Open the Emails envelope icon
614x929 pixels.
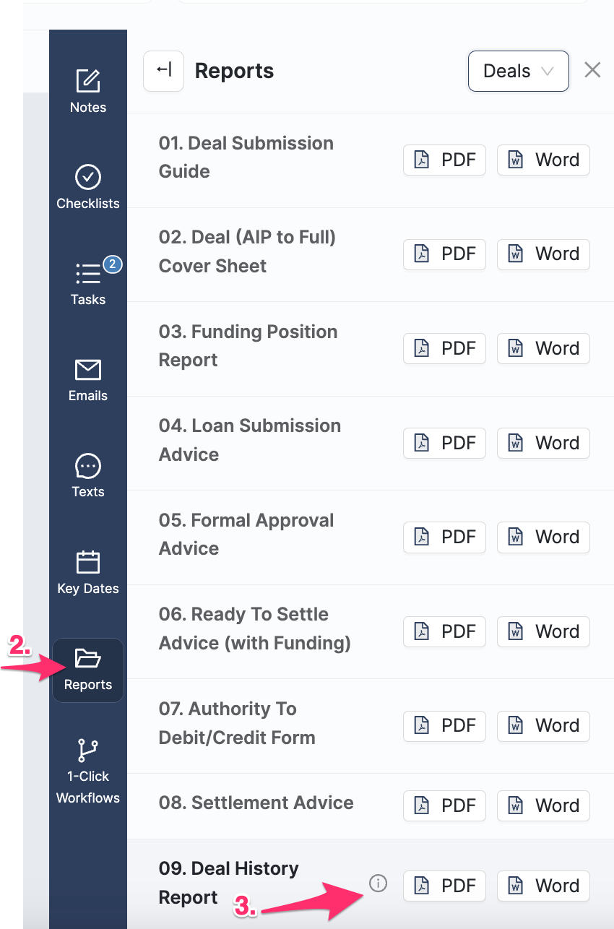click(88, 370)
